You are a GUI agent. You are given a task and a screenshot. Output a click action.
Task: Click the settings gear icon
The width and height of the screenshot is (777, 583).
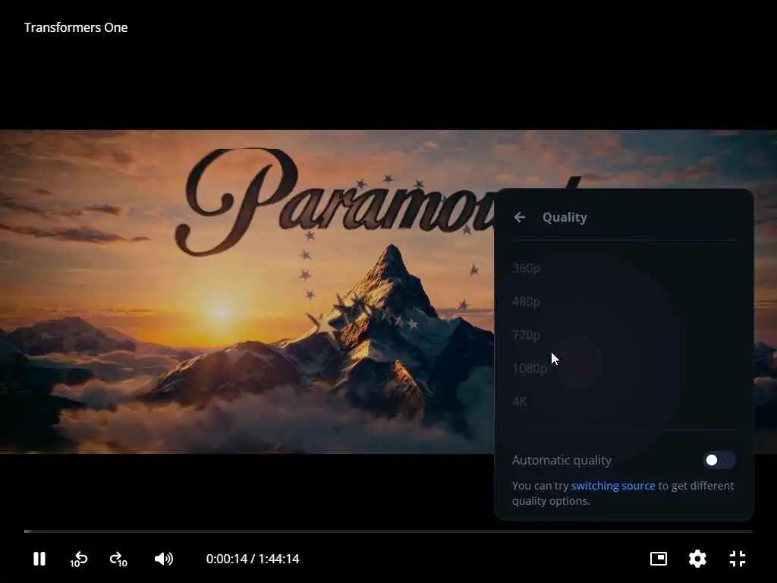[697, 559]
